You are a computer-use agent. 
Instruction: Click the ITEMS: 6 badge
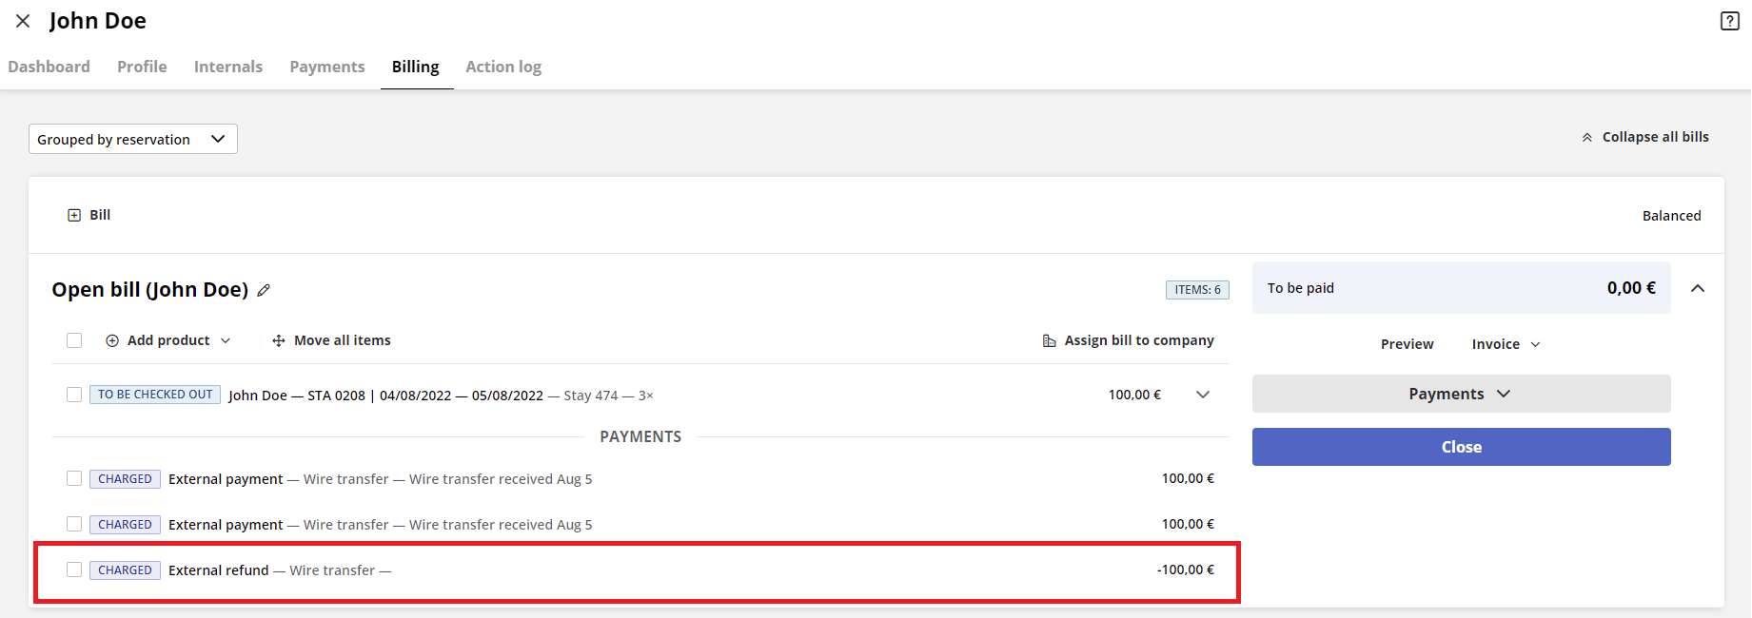coord(1197,290)
